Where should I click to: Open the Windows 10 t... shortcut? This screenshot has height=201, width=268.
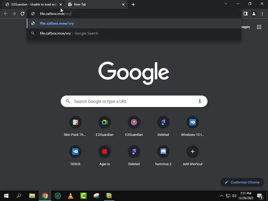pyautogui.click(x=192, y=126)
